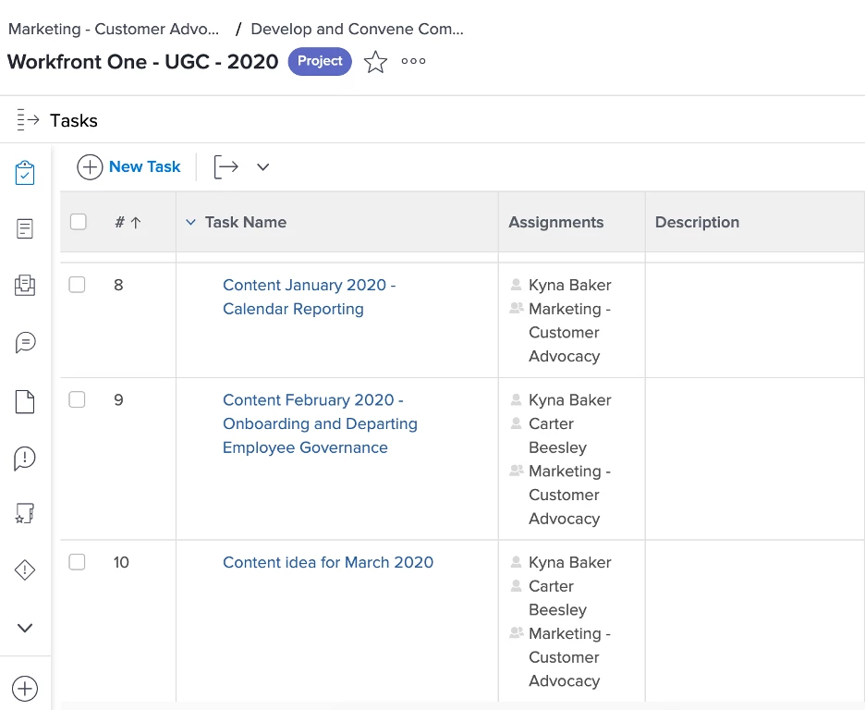Click the New Task button
The height and width of the screenshot is (710, 865).
pos(129,166)
